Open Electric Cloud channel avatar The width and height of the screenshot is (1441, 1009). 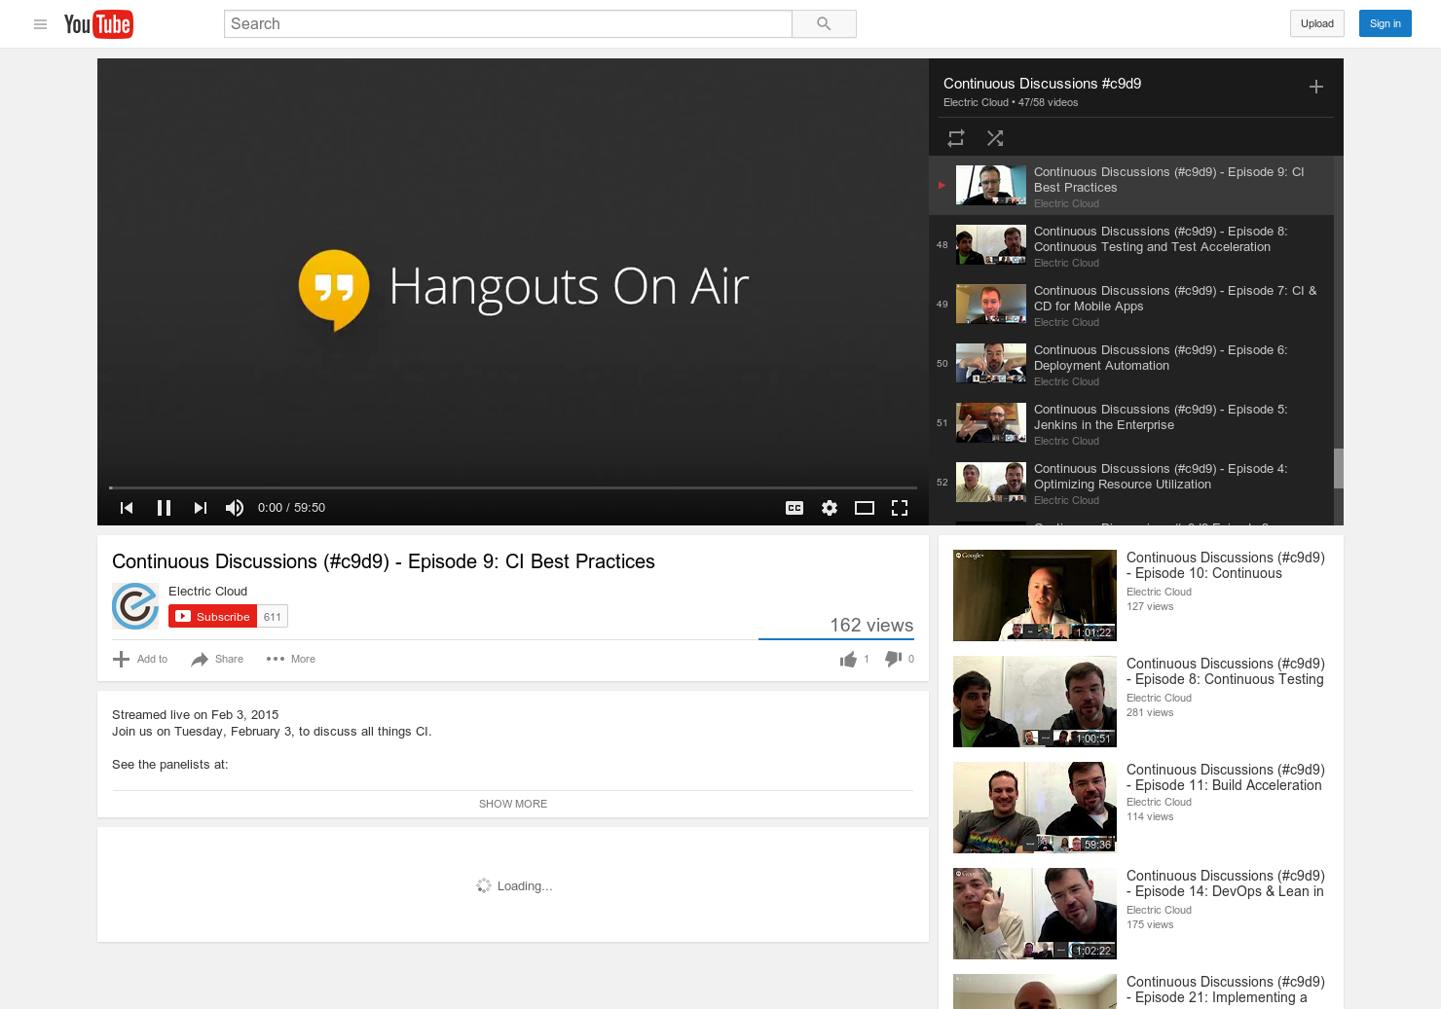pyautogui.click(x=135, y=606)
